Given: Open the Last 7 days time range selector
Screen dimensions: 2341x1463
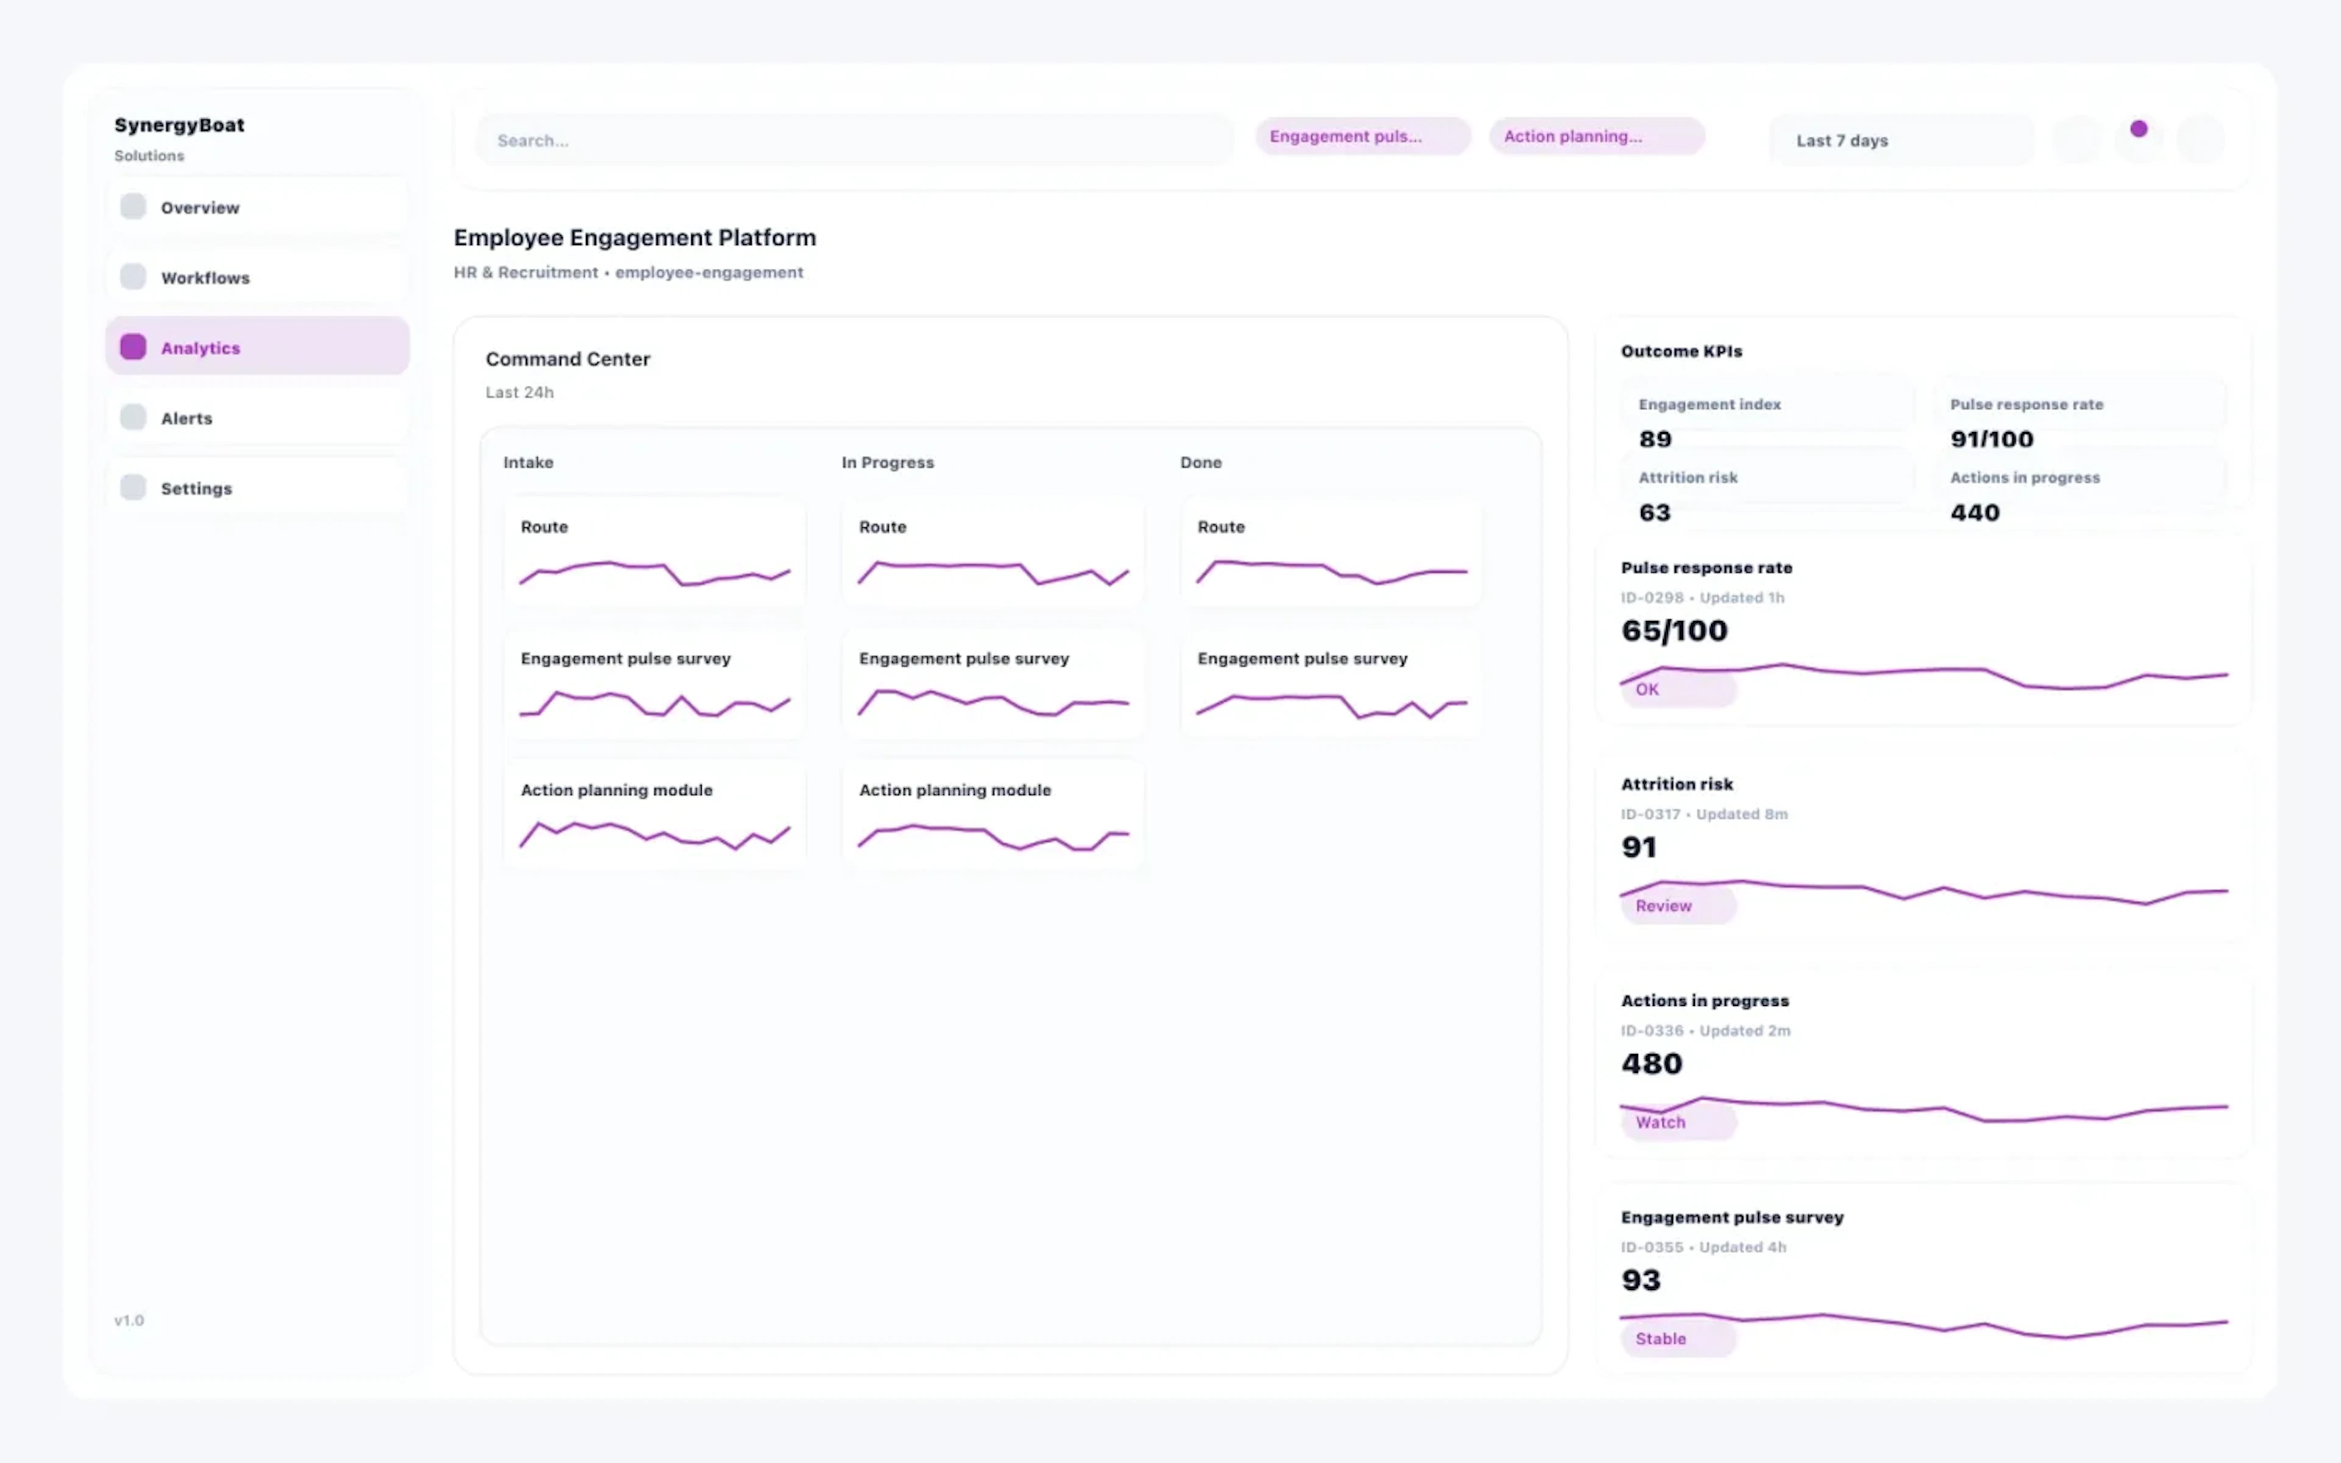Looking at the screenshot, I should click(1900, 140).
